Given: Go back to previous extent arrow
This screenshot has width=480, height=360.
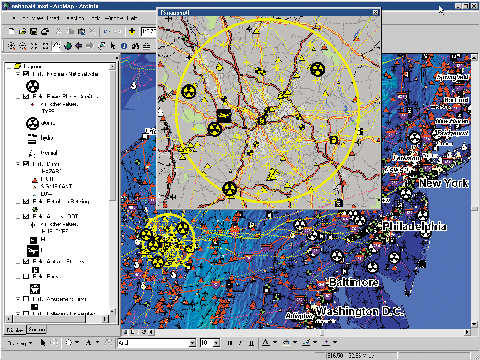Looking at the screenshot, I should (x=79, y=46).
